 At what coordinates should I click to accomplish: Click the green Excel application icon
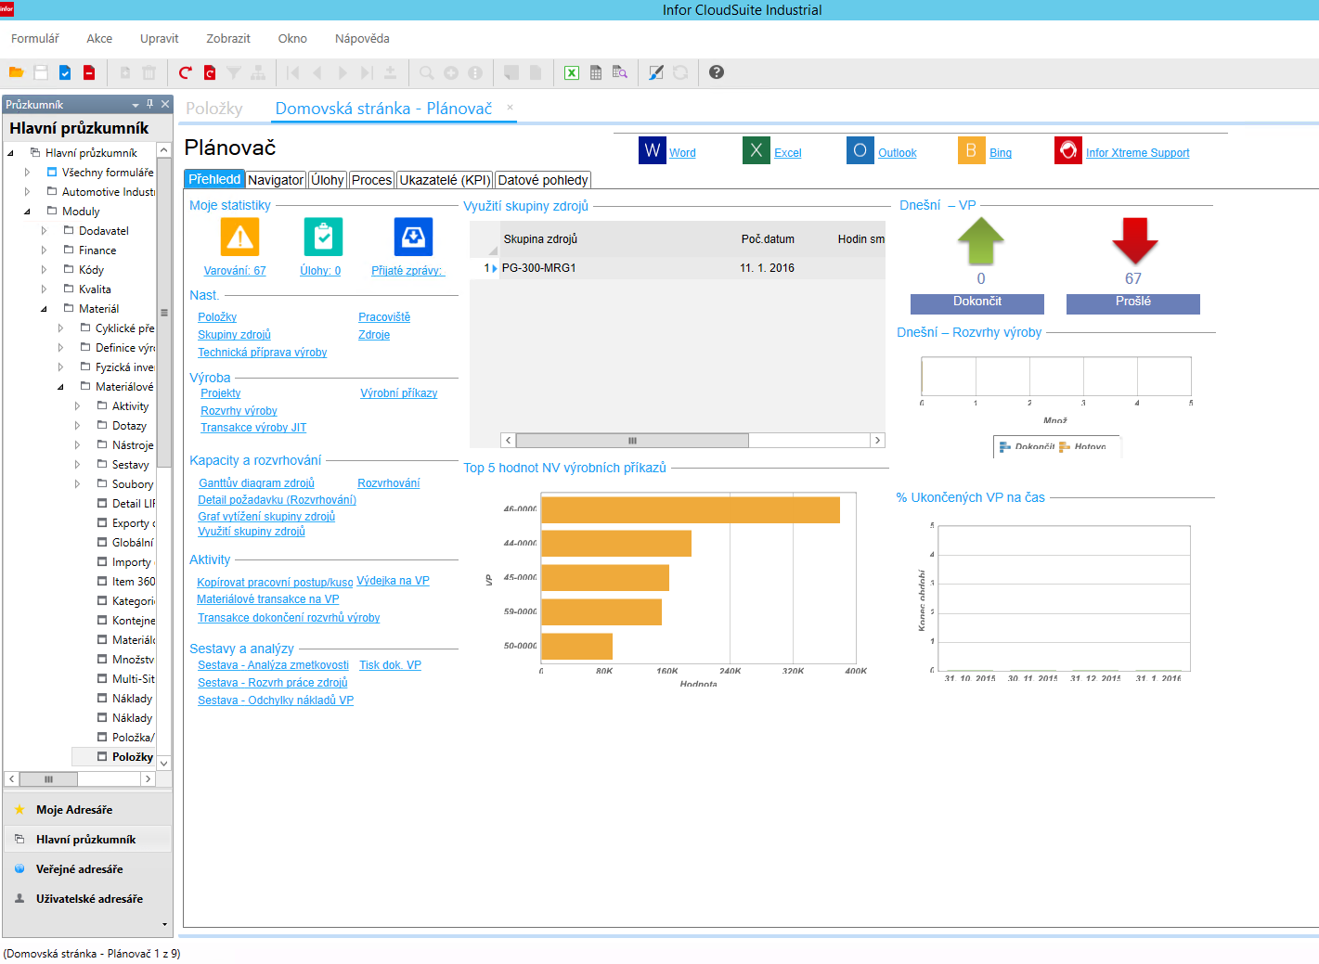click(756, 150)
